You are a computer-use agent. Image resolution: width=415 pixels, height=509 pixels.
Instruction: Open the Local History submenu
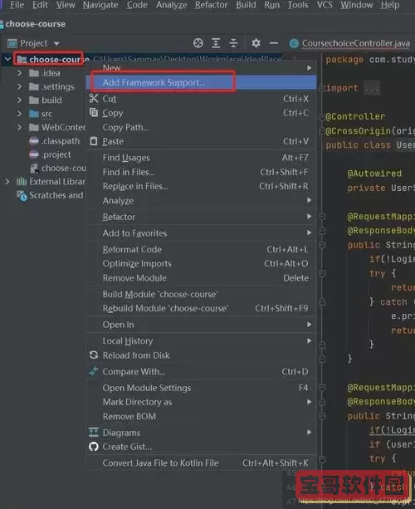coord(201,340)
